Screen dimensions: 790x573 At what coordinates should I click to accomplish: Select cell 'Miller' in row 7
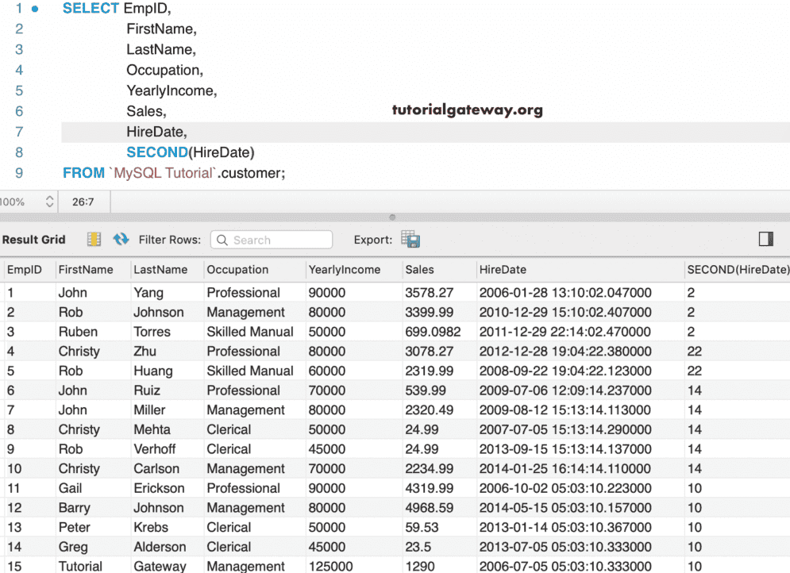point(149,410)
